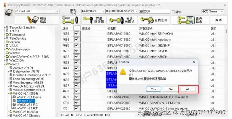Viewport: 232px width, 119px height.
Task: Toggle checkbox for row 4699
Action: 76,97
